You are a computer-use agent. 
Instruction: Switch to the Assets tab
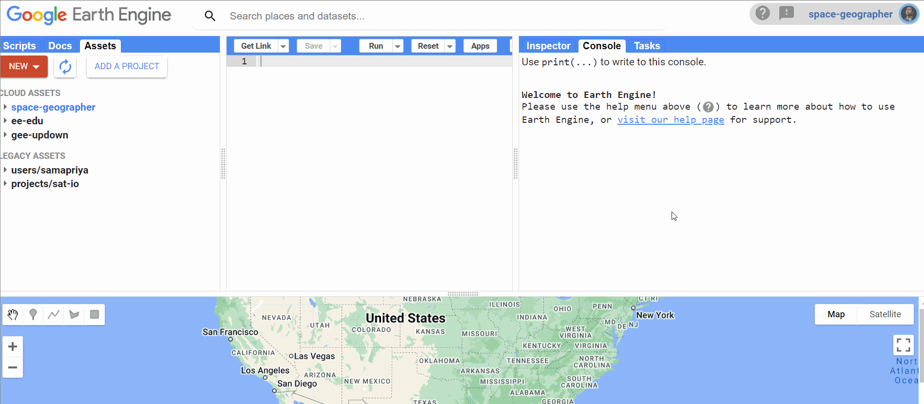[100, 46]
